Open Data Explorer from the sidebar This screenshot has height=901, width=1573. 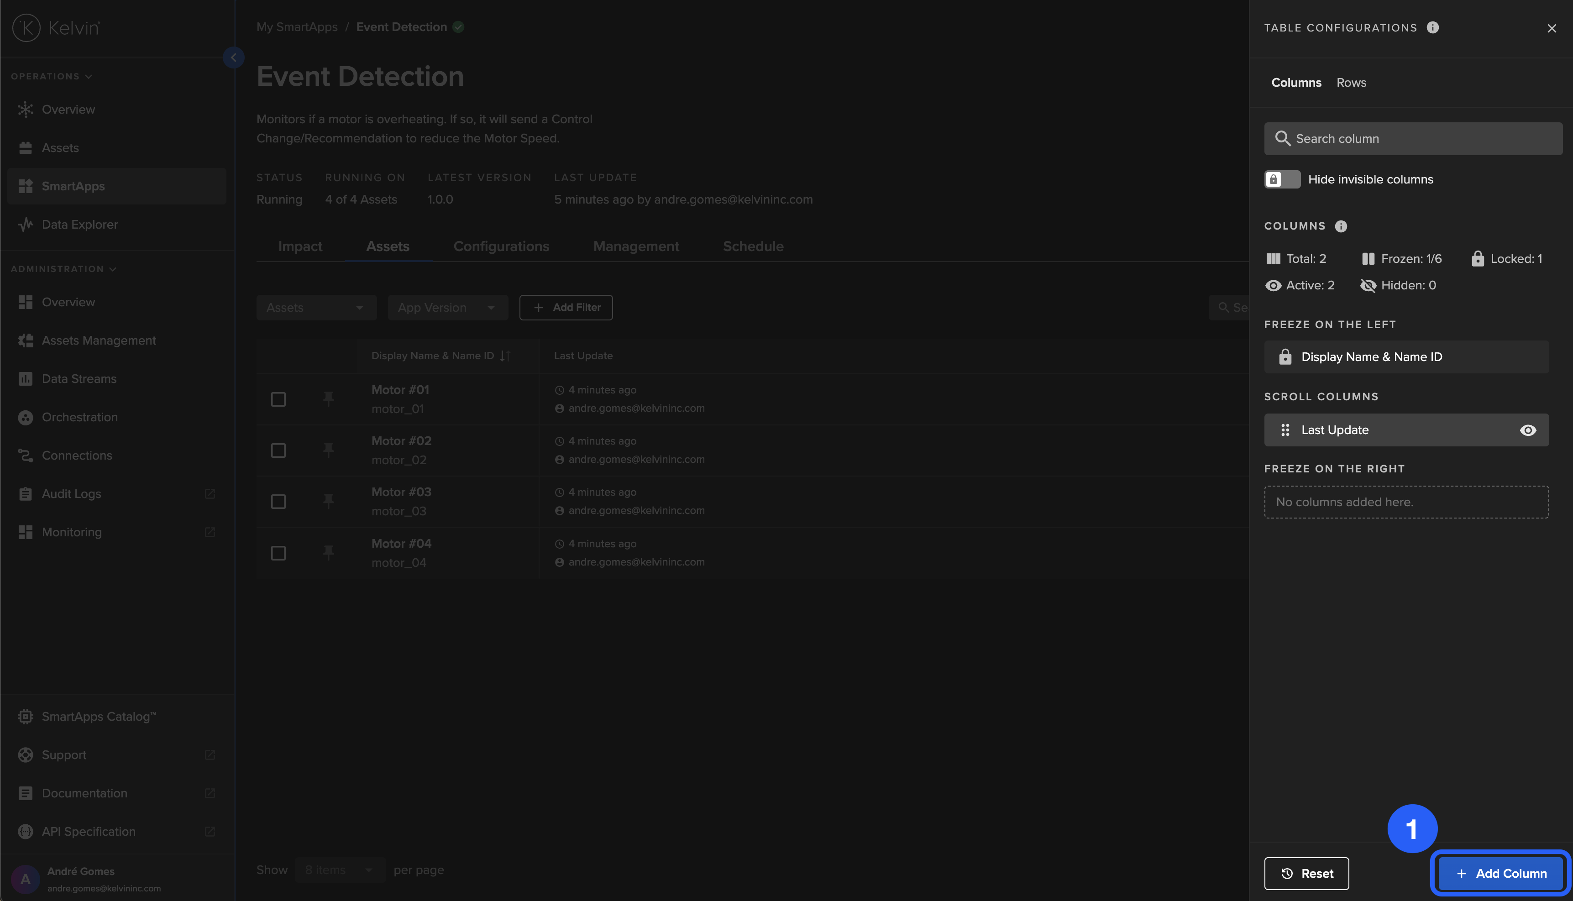(x=79, y=225)
